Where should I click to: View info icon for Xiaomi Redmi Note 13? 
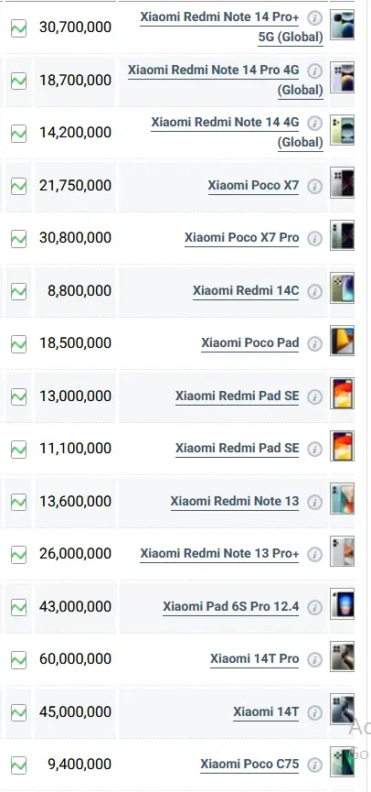point(314,502)
